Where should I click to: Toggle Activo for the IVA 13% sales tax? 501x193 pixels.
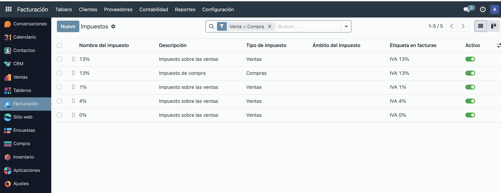[470, 59]
